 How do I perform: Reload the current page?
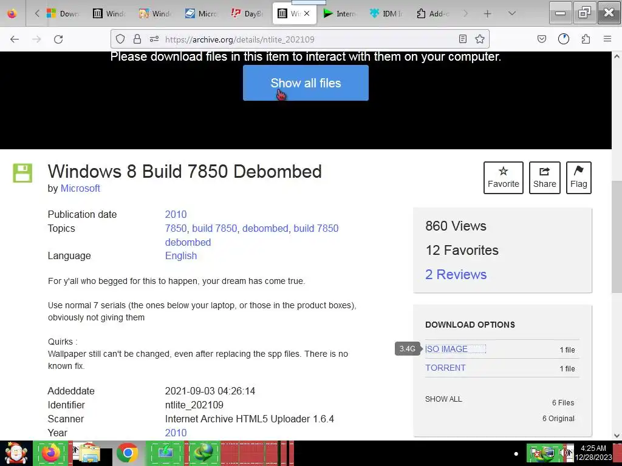click(x=58, y=39)
